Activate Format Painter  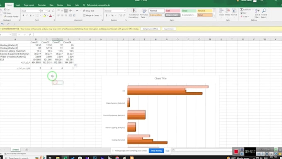tap(11, 16)
